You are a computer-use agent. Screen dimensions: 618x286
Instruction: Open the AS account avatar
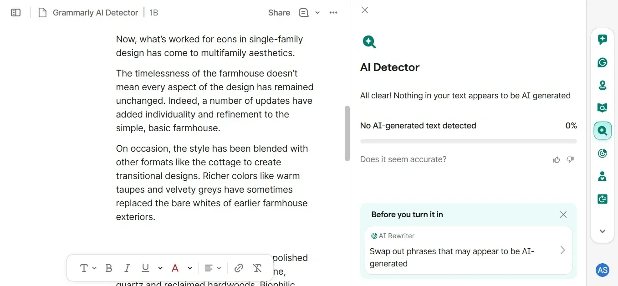[x=603, y=270]
